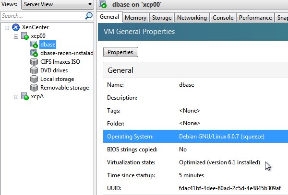Click the VM icon in the title header
The width and height of the screenshot is (288, 195).
tap(103, 4)
